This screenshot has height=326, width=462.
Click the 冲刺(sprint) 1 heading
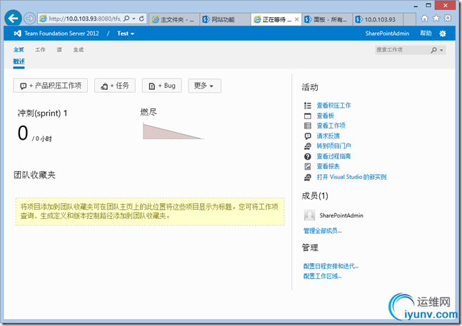[42, 113]
